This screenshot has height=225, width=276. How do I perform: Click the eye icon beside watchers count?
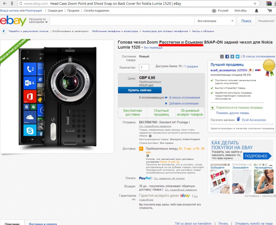pyautogui.click(x=166, y=98)
